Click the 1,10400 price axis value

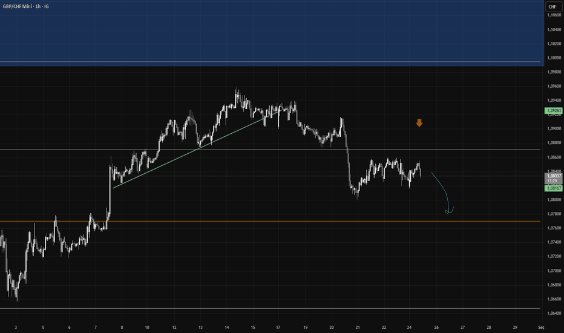[554, 30]
